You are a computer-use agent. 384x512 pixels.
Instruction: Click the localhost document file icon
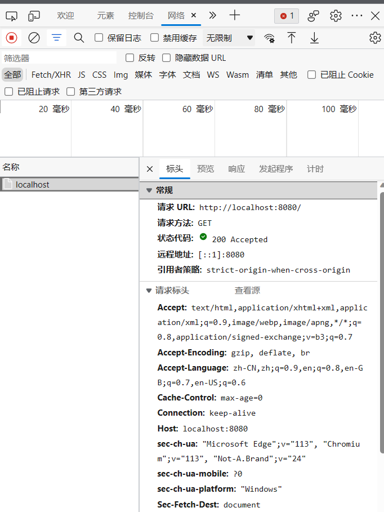pos(7,185)
